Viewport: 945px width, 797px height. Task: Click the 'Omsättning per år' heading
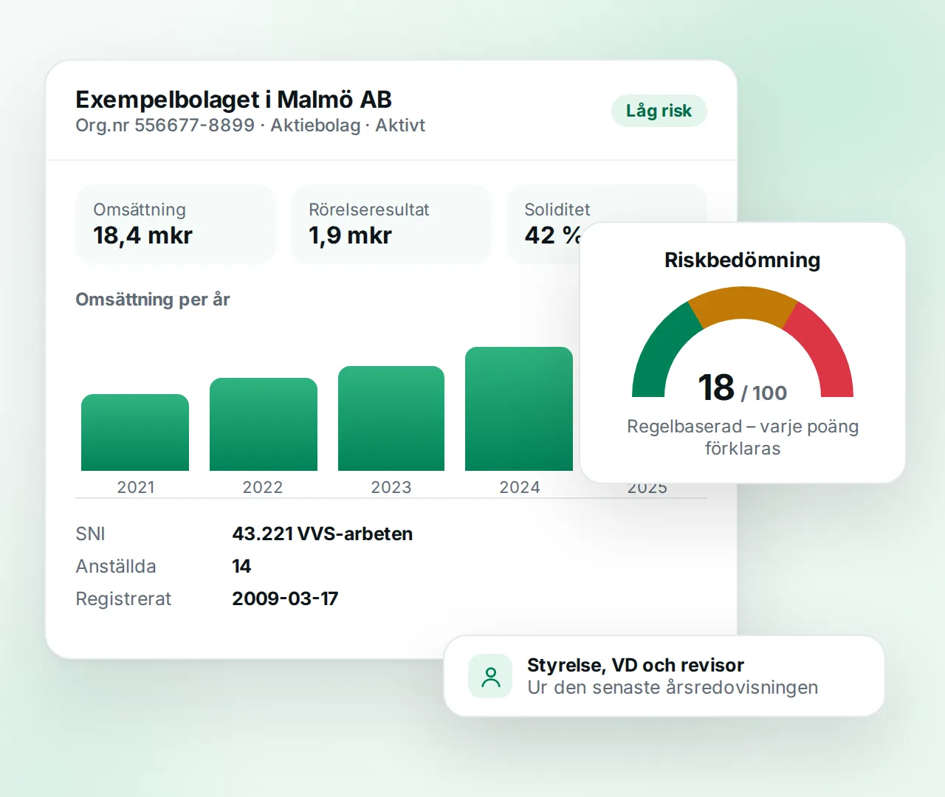tap(153, 300)
